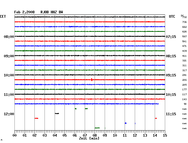Click the DC offset value '206'
The image size is (188, 143).
(185, 80)
